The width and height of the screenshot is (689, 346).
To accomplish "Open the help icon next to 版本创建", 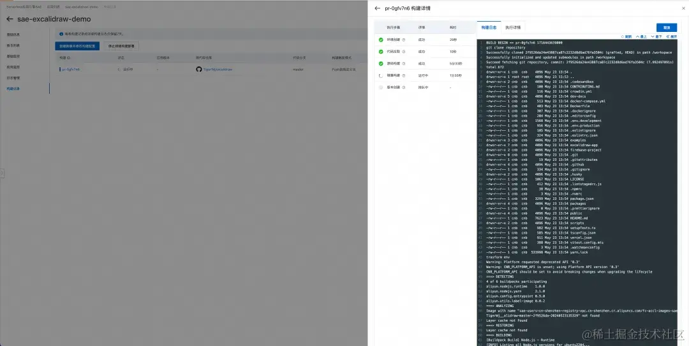I will pyautogui.click(x=403, y=87).
